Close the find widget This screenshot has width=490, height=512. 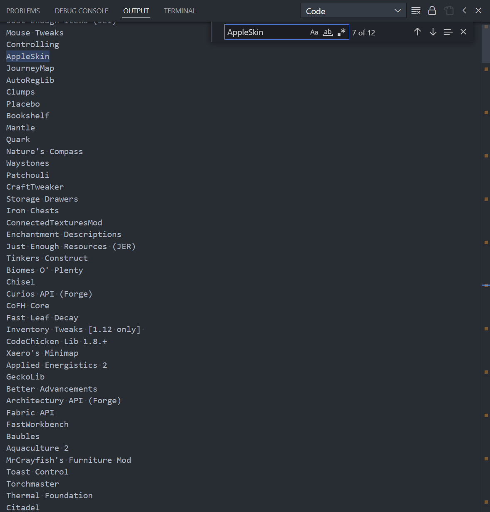(463, 32)
